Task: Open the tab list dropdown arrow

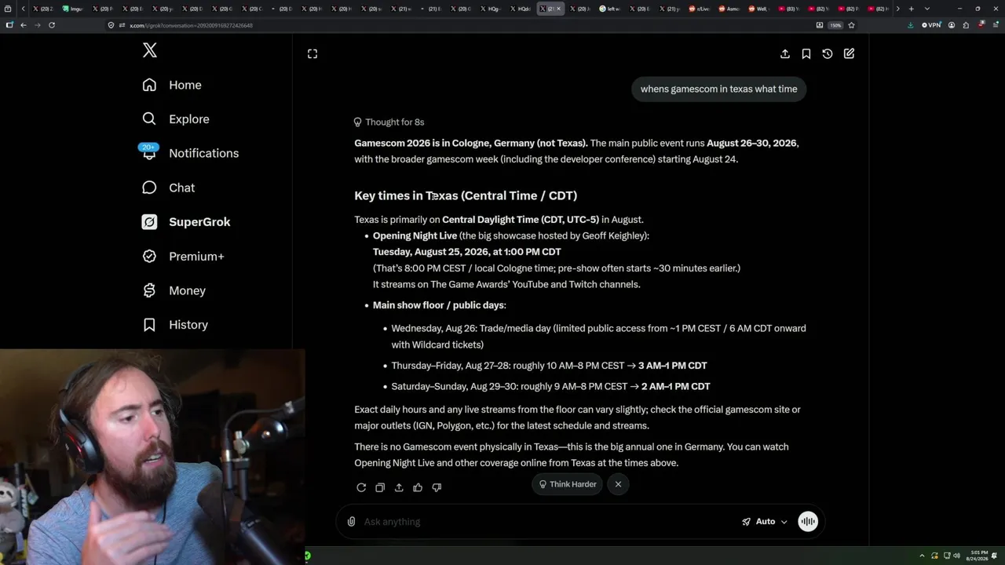Action: tap(926, 9)
